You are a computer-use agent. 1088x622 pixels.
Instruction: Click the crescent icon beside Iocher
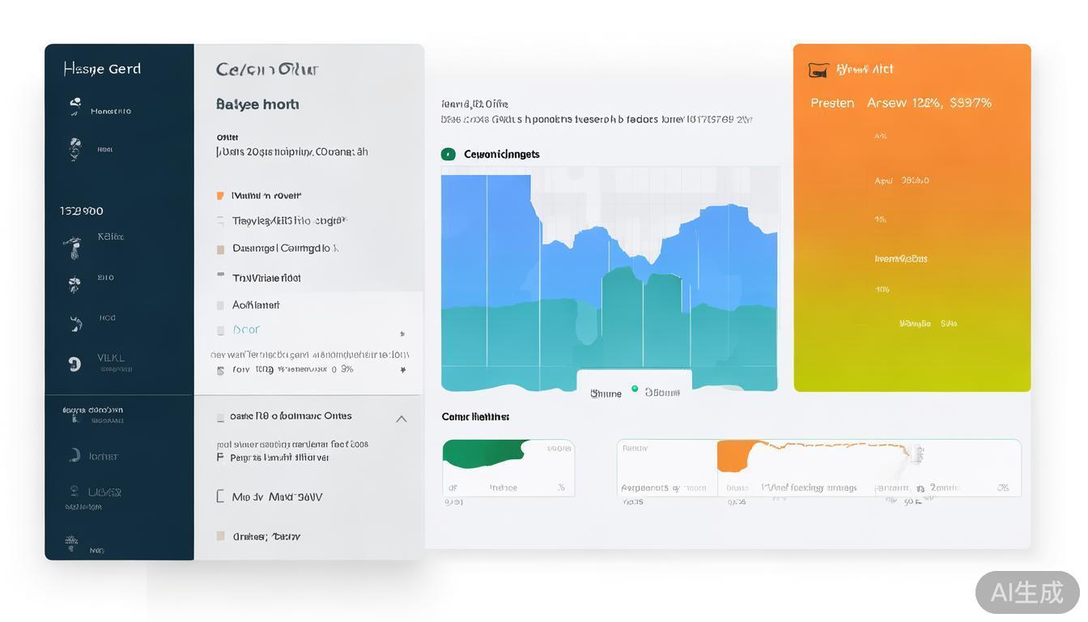click(x=74, y=455)
